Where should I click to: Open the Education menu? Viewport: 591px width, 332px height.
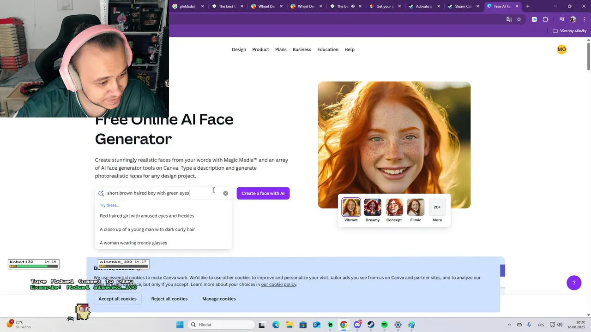click(328, 49)
